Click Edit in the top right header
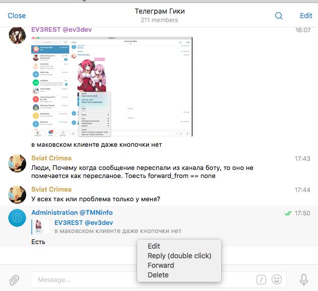Viewport: 318px width, 291px height. (x=306, y=16)
